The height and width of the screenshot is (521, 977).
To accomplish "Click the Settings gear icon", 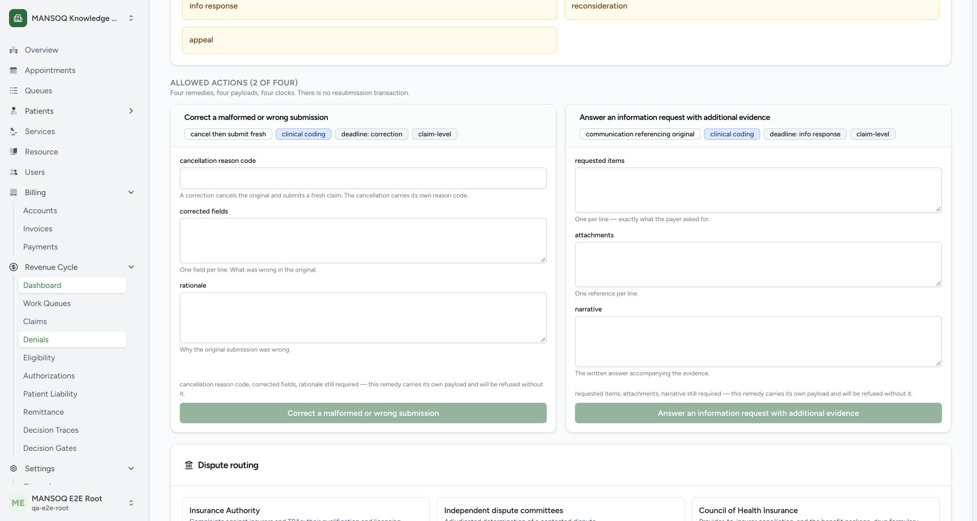I will point(14,468).
